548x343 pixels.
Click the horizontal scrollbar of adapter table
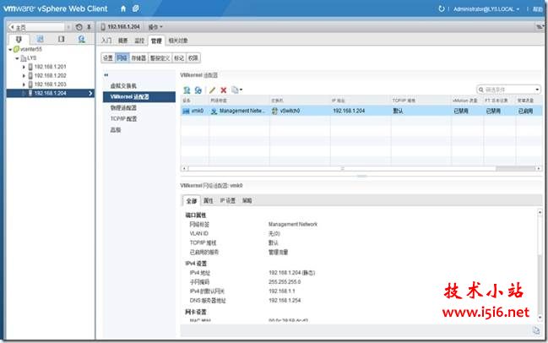pos(342,168)
